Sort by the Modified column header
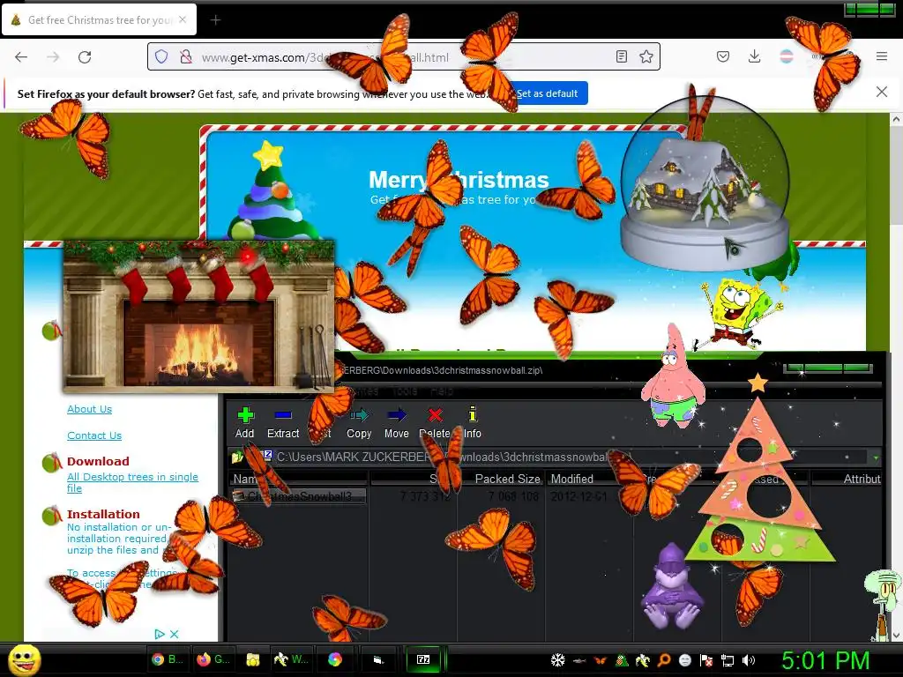 (x=588, y=479)
